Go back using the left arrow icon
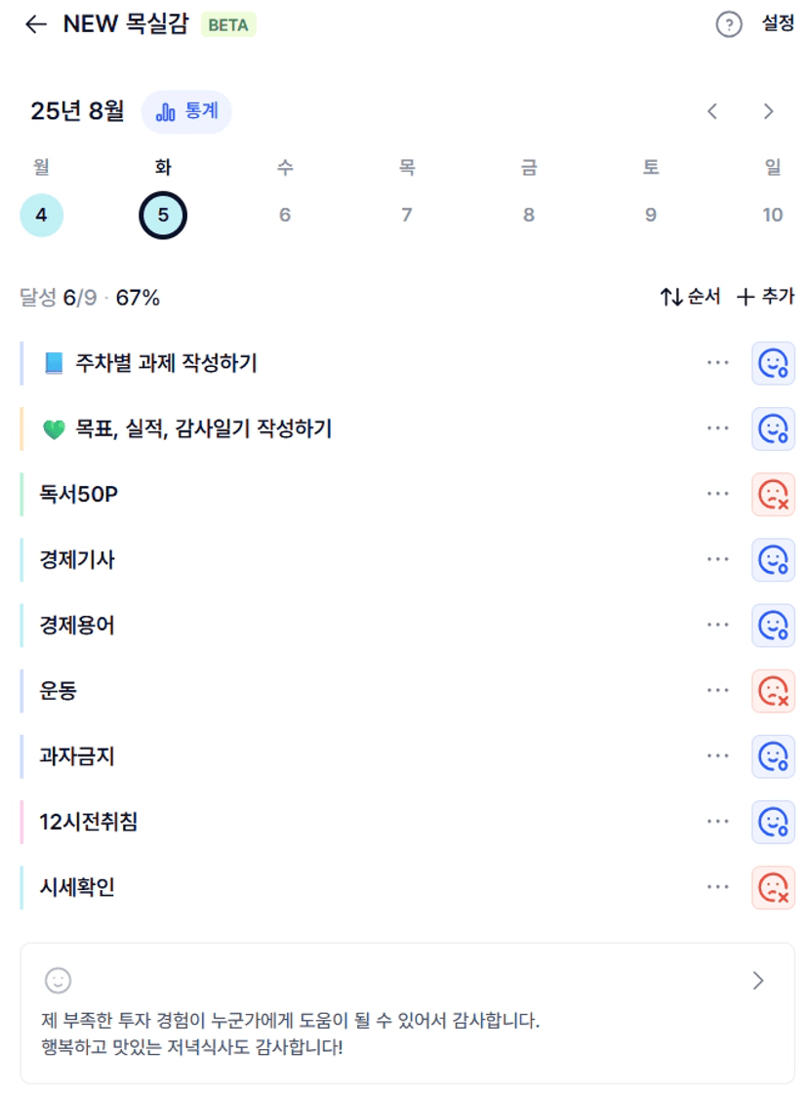807x1095 pixels. (35, 24)
